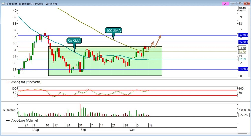Select the Аэрофлот [Stochastic] legend label
The height and width of the screenshot is (136, 251).
[x=26, y=82]
